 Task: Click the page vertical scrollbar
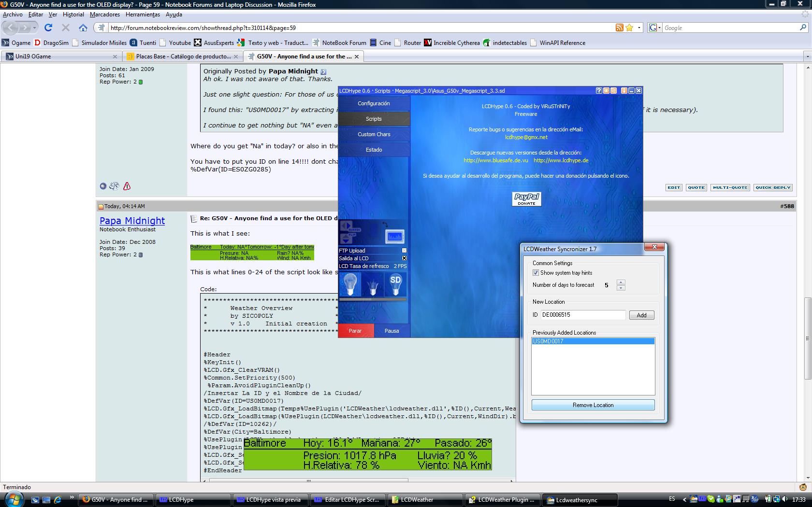point(807,338)
